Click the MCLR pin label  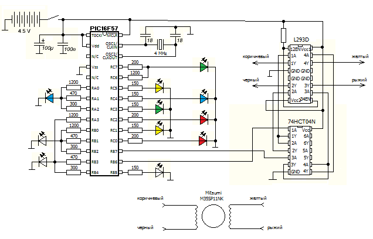tap(112, 35)
